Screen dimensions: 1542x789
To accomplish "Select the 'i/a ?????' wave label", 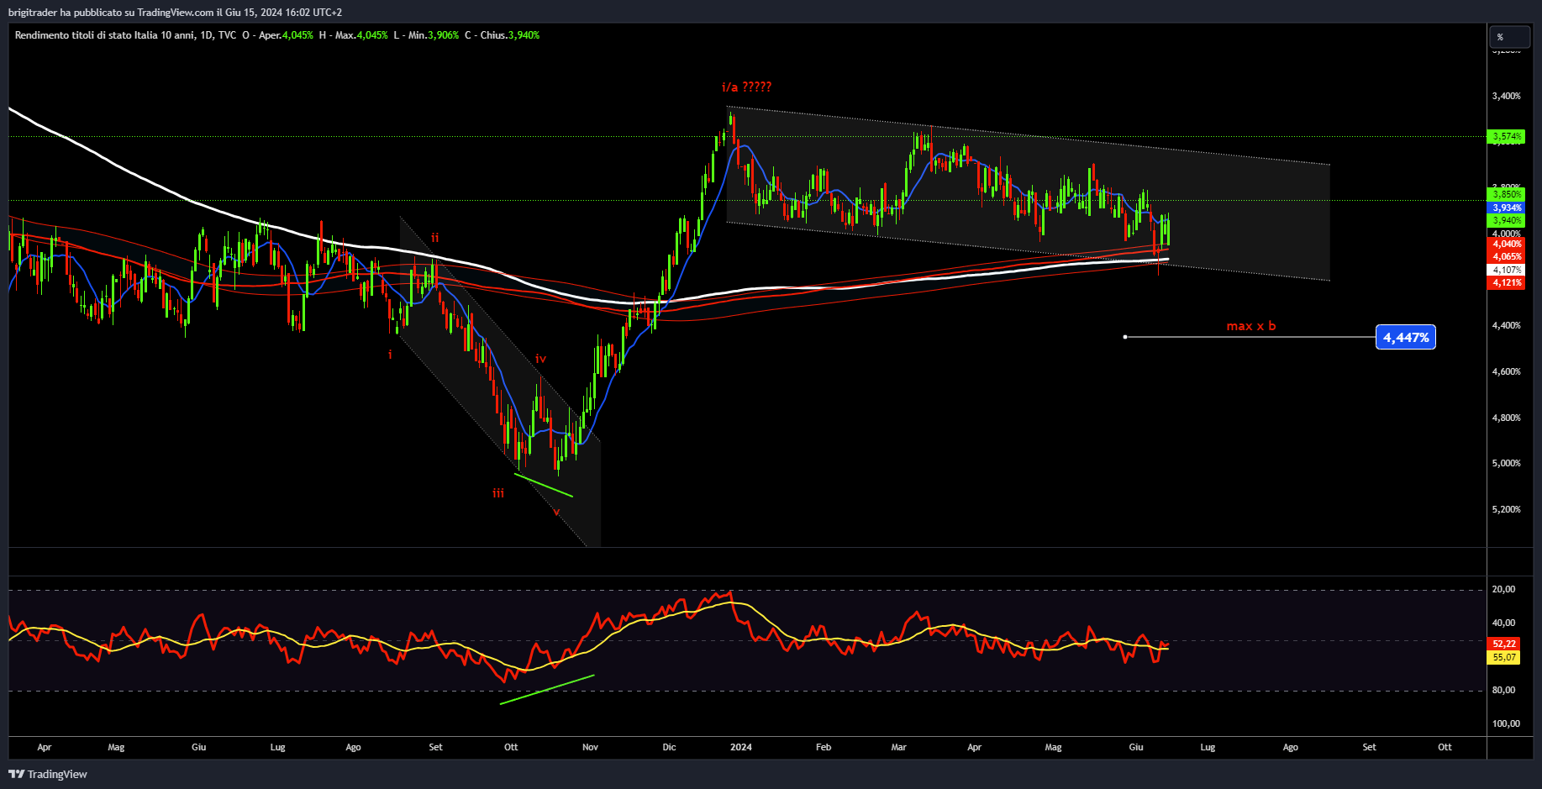I will [x=746, y=87].
